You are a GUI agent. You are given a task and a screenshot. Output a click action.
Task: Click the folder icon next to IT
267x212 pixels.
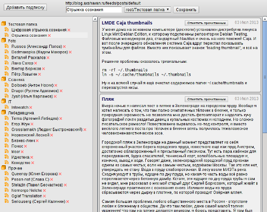pos(3,101)
